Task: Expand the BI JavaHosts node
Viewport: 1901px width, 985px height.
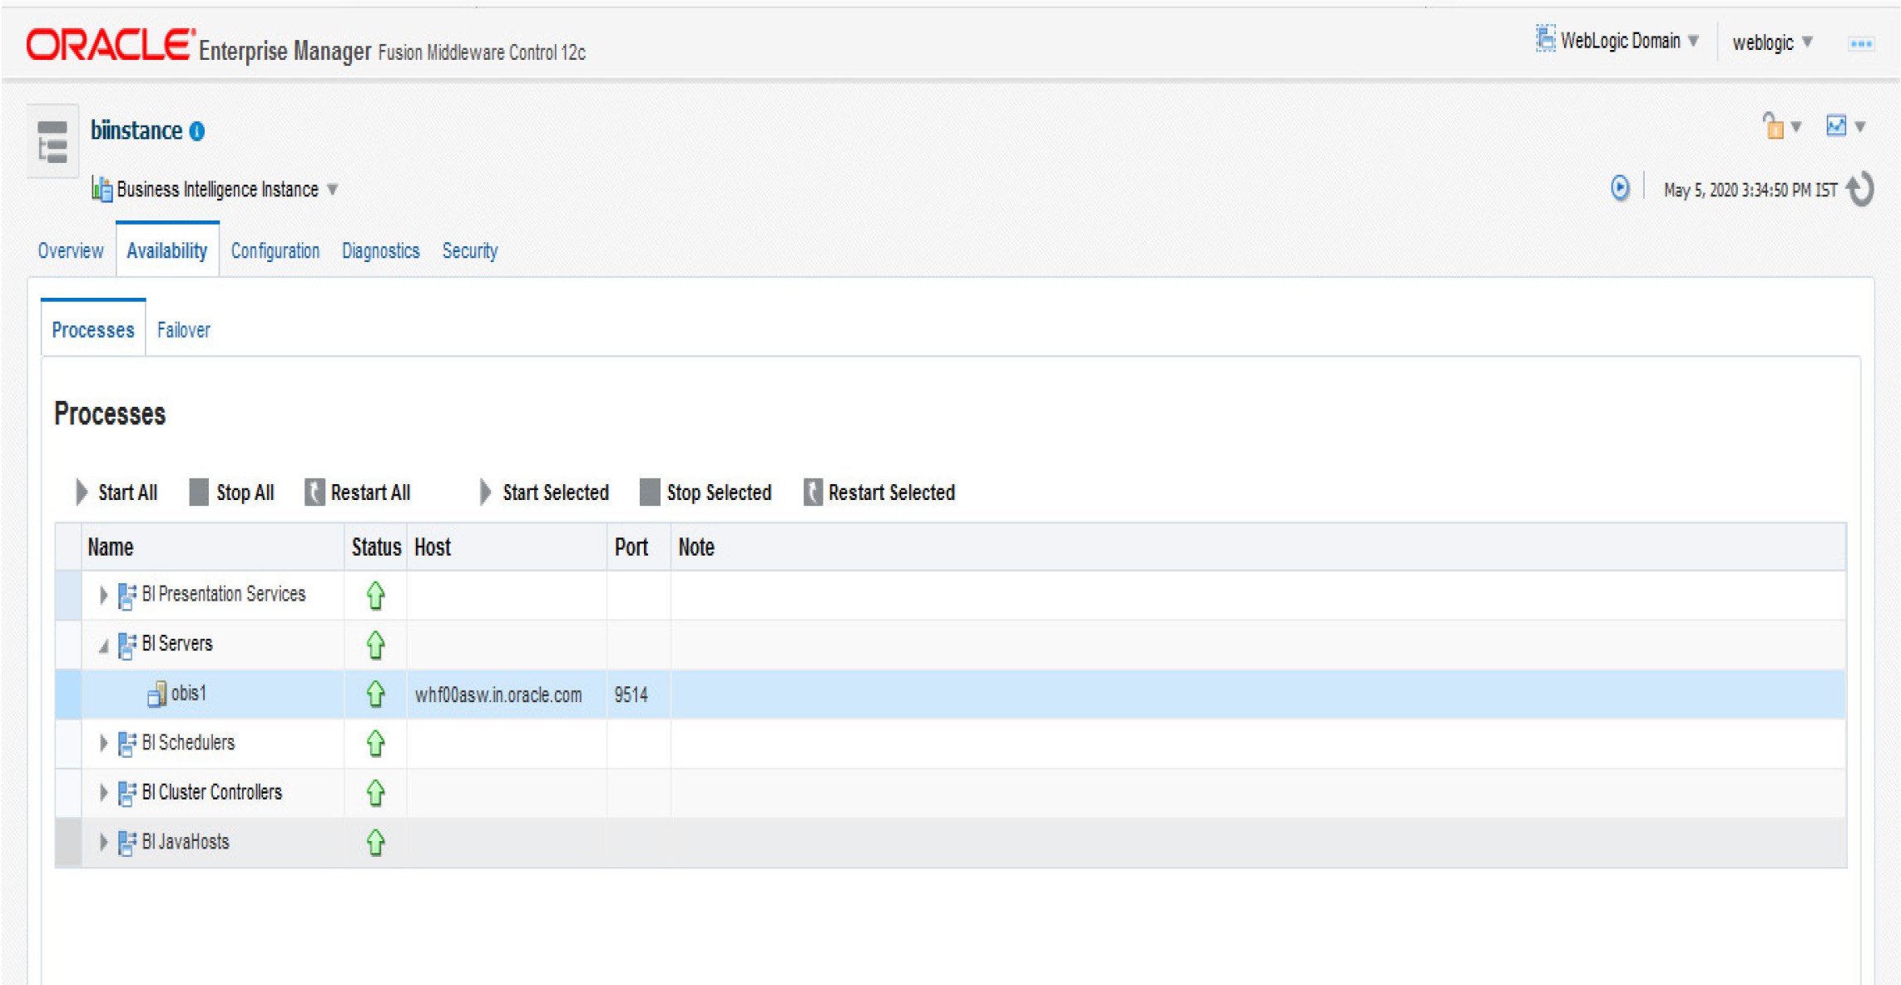Action: pyautogui.click(x=103, y=843)
